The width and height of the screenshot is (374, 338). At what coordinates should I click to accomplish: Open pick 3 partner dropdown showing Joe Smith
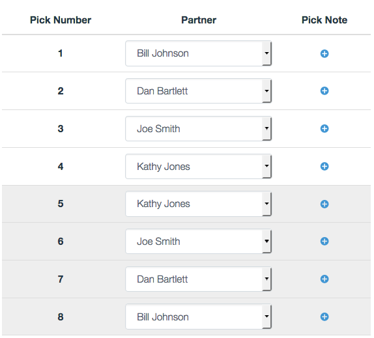pyautogui.click(x=199, y=128)
